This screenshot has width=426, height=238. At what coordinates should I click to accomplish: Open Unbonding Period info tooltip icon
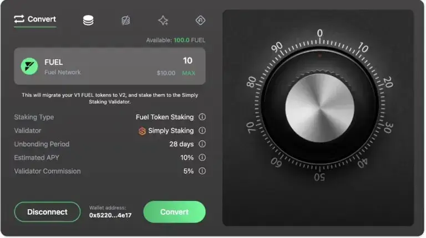pos(202,144)
